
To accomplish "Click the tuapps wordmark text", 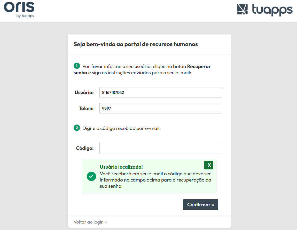I will (272, 10).
